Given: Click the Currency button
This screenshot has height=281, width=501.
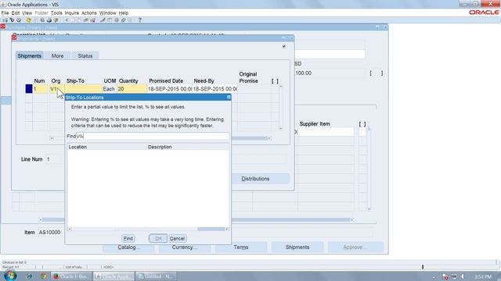Looking at the screenshot, I should point(185,247).
